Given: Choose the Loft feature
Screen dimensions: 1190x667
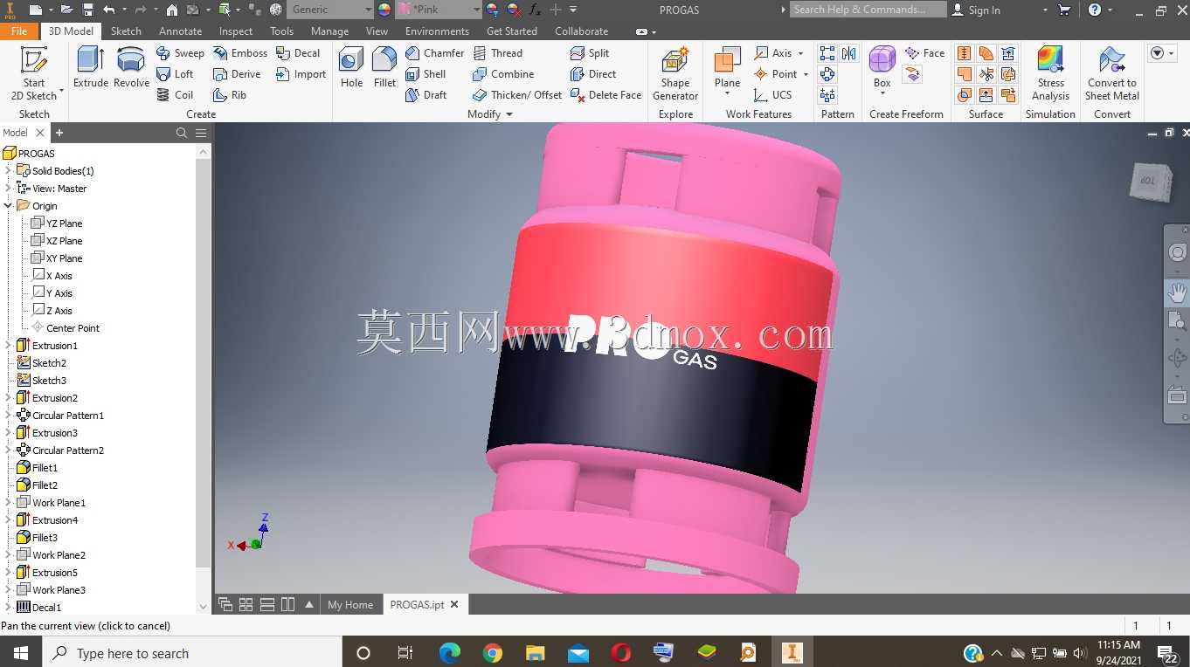Looking at the screenshot, I should (x=175, y=74).
